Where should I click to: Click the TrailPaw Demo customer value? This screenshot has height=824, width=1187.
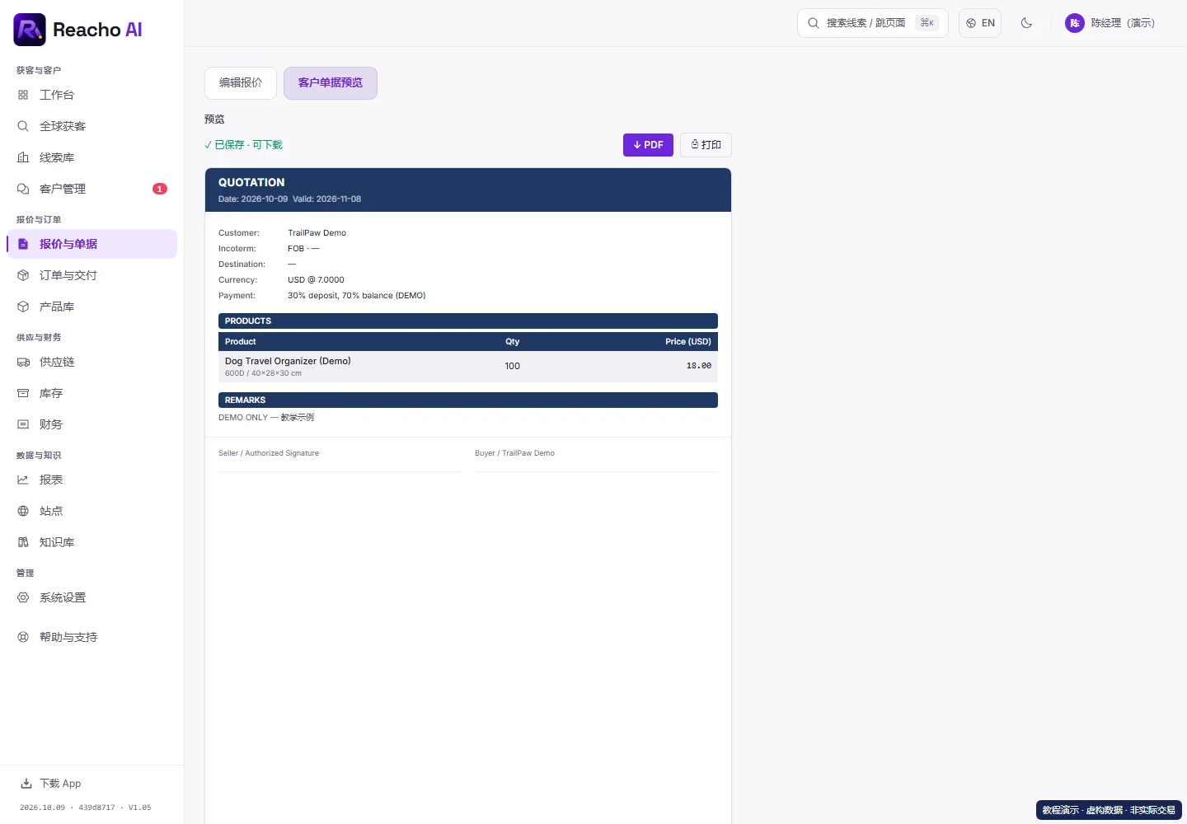[317, 233]
